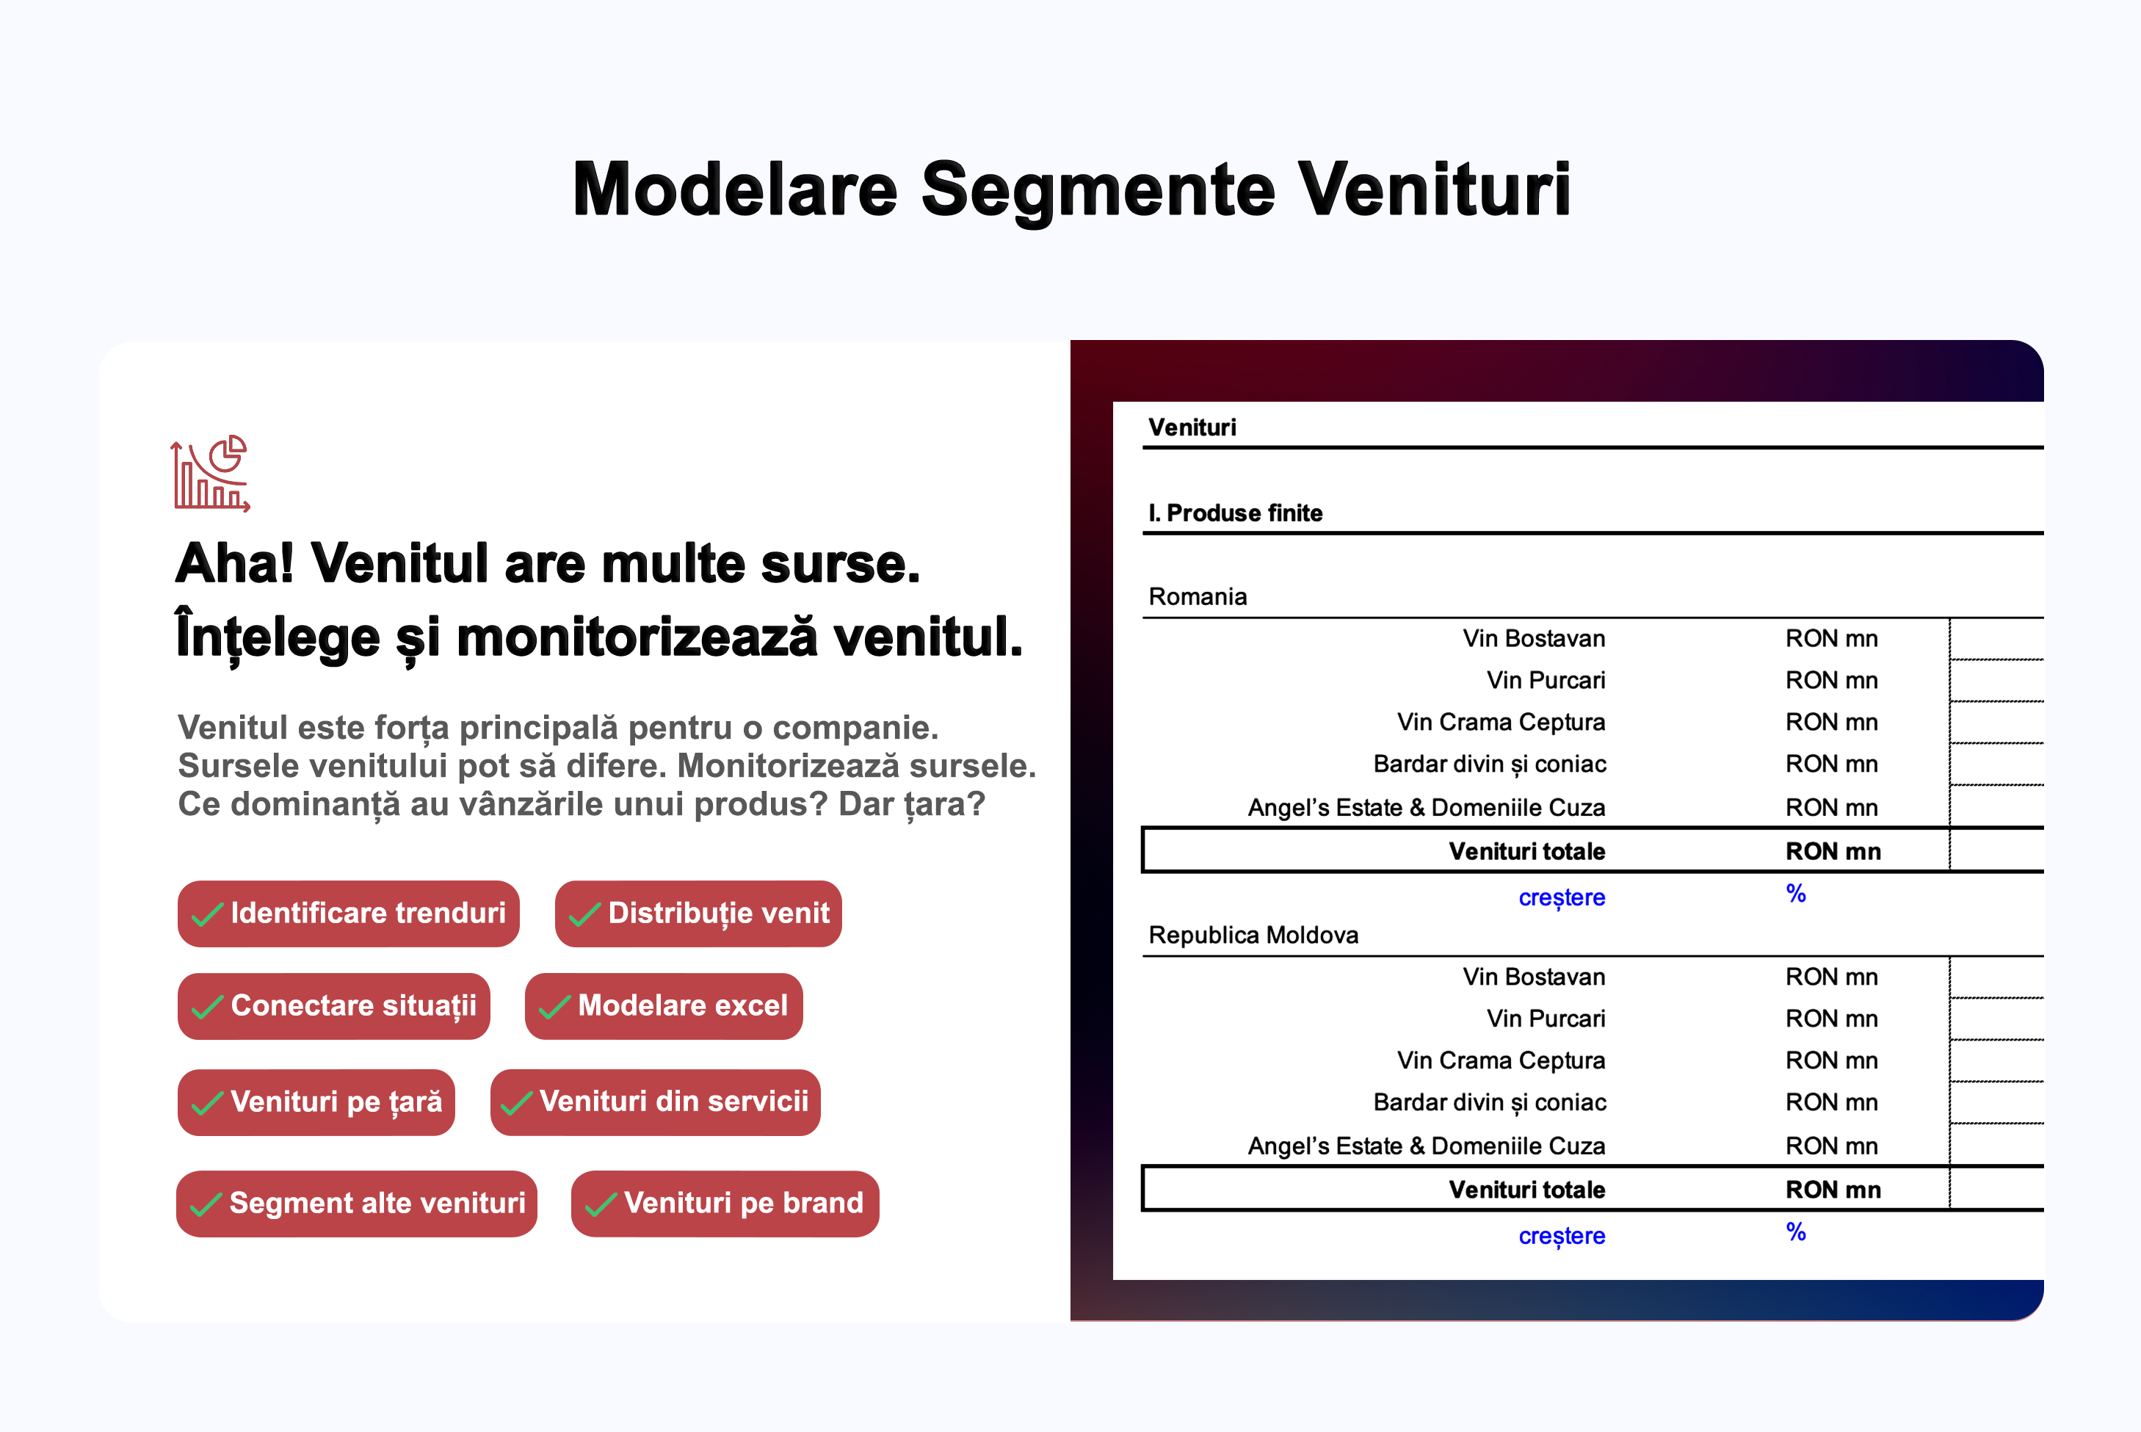The image size is (2141, 1432).
Task: Click the Identificare trenduri tag
Action: [349, 914]
